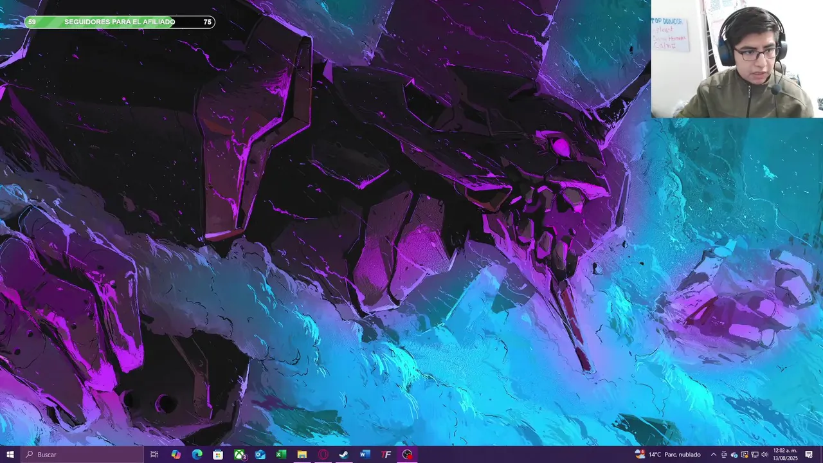823x463 pixels.
Task: Open the display tray icon with orange dot
Action: coord(745,455)
